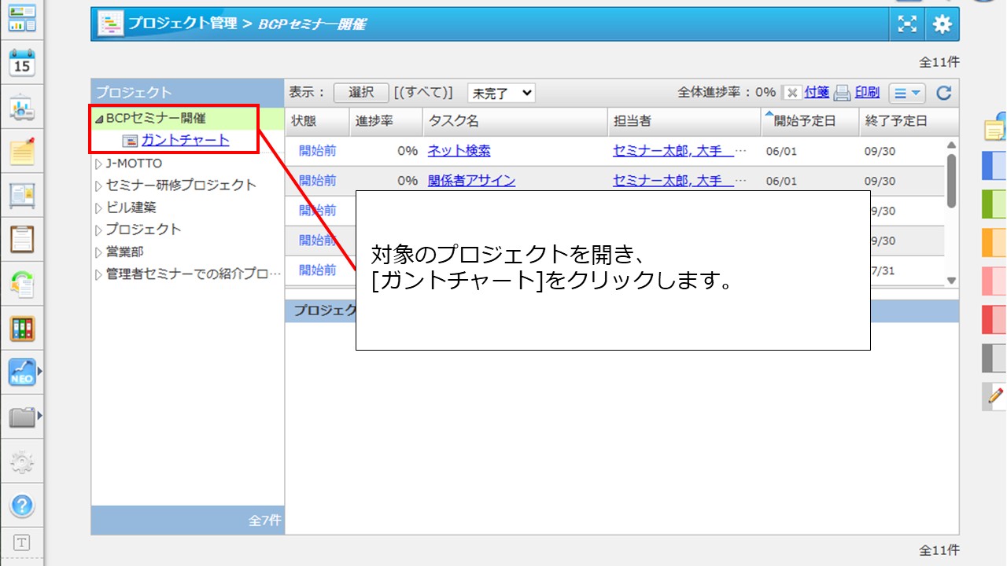
Task: Click the ガントチャート link
Action: click(x=186, y=141)
